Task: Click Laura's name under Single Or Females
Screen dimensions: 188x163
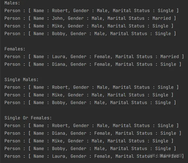Action: click(x=58, y=156)
